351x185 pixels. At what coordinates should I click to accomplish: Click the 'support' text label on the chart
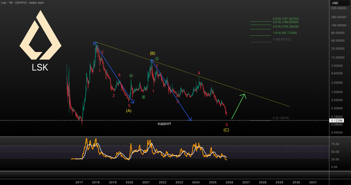tap(164, 123)
